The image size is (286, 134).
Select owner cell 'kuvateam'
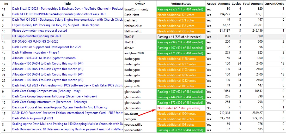140,114
